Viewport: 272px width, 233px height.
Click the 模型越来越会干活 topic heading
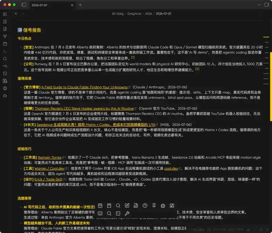57,223
